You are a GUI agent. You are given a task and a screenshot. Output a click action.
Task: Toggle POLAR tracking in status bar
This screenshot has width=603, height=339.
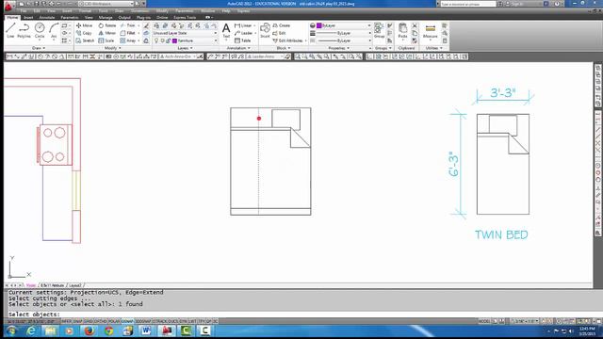(x=114, y=321)
